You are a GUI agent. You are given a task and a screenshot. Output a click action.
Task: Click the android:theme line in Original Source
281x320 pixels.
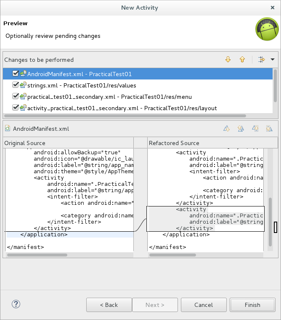click(84, 172)
